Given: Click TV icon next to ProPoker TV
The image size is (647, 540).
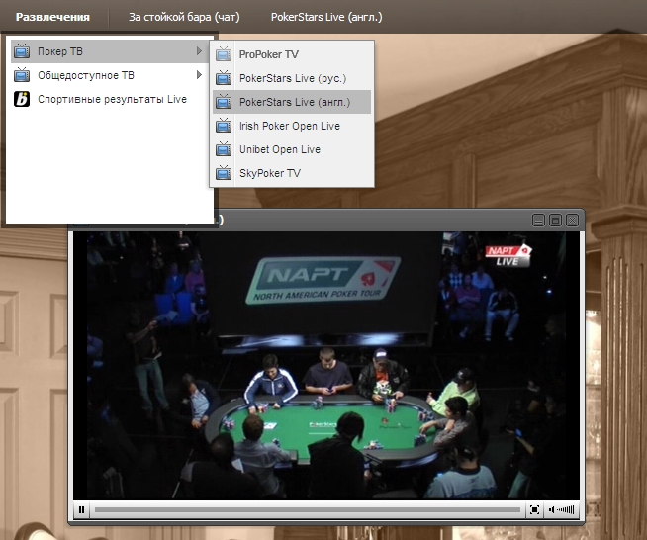Looking at the screenshot, I should pos(224,54).
